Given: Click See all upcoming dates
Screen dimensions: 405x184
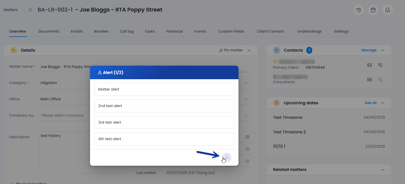Looking at the screenshot, I should tap(371, 103).
